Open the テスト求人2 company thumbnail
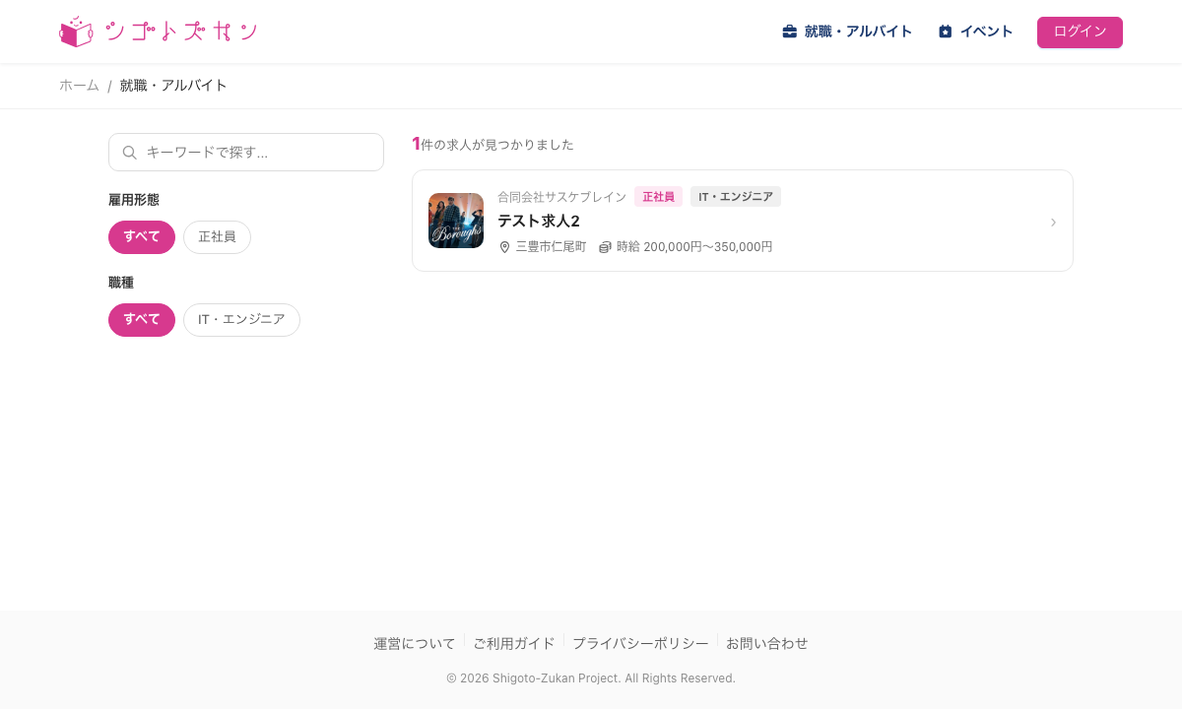The height and width of the screenshot is (709, 1182). click(x=456, y=221)
